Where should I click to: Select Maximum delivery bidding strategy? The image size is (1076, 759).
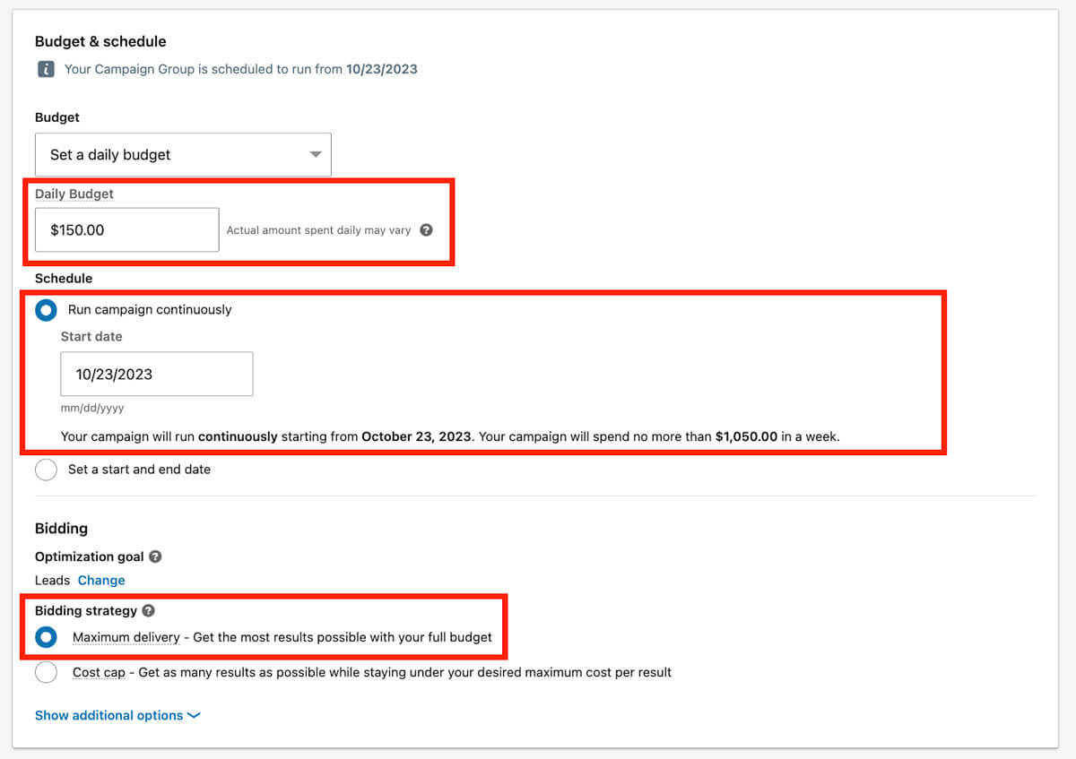coord(46,637)
